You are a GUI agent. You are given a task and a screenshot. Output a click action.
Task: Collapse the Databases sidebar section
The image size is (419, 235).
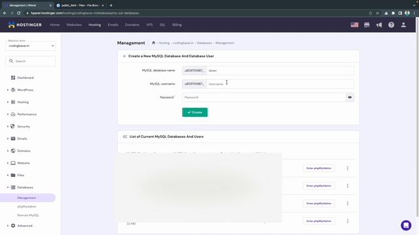[8, 187]
